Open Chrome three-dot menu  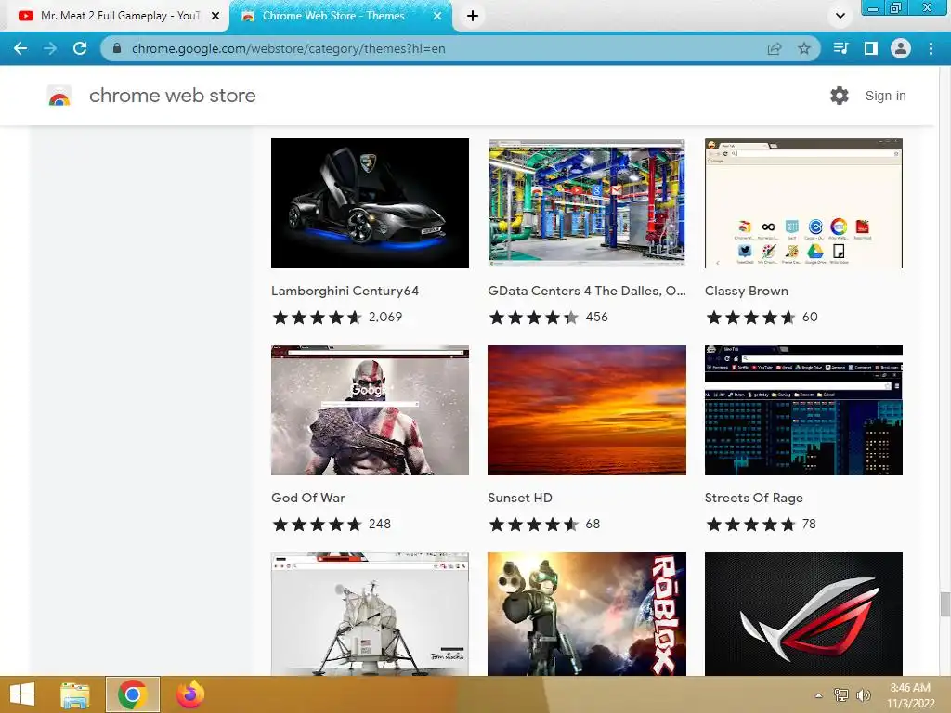click(931, 48)
